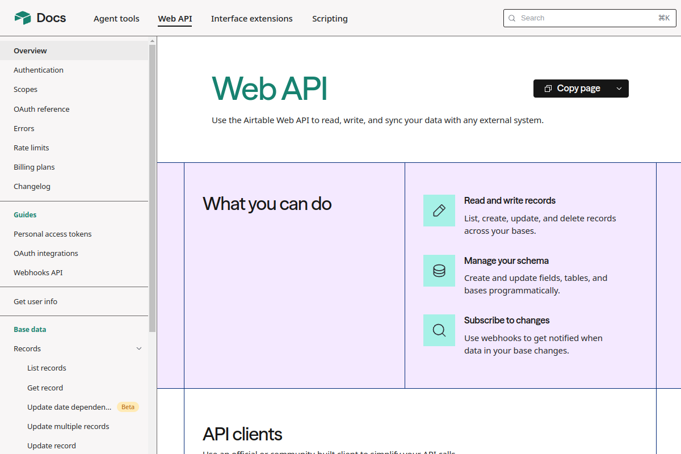
Task: Click the magnifier icon for Subscribe to changes
Action: (x=439, y=330)
